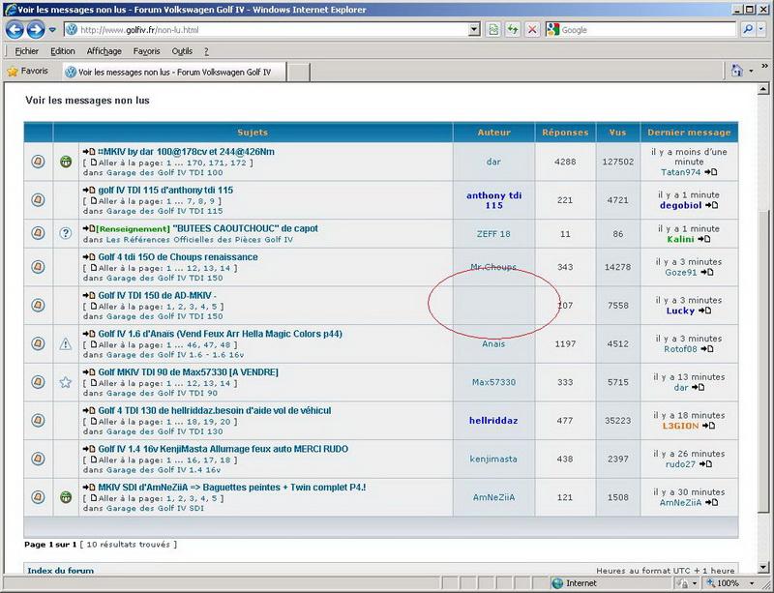This screenshot has height=593, width=774.
Task: Click unread folder icon for AmNeZiiA topic
Action: [x=38, y=496]
